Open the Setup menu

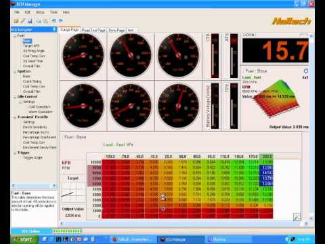pyautogui.click(x=40, y=12)
